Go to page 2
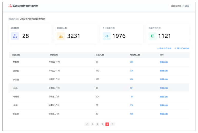Screen dimensions: 198x133 coord(97,124)
